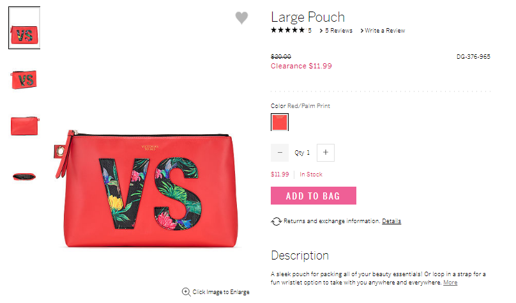Screen dimensions: 516x303
Task: Add item to favorites with heart icon
Action: coord(241,18)
